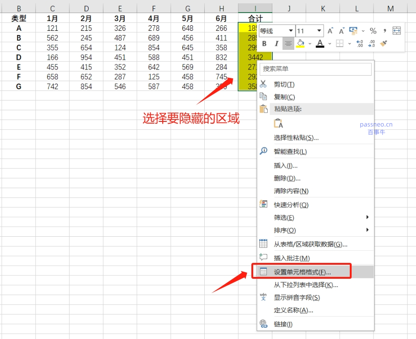
Task: Choose 从下拉列表中选择(K)
Action: click(315, 285)
